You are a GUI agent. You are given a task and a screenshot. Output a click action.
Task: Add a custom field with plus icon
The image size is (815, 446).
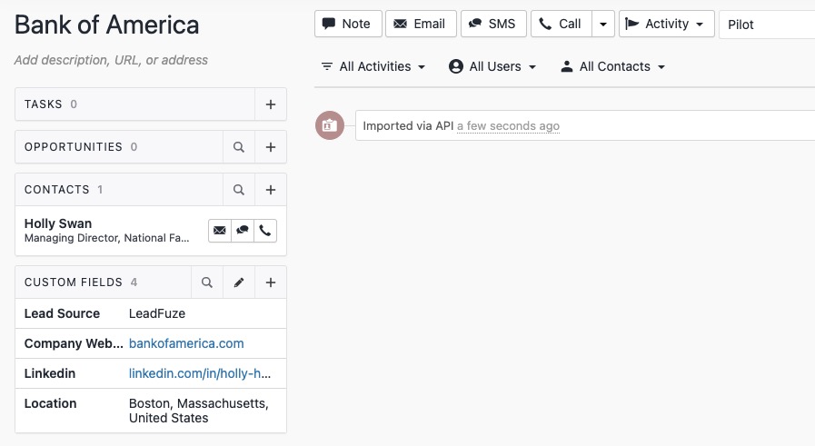click(x=270, y=282)
